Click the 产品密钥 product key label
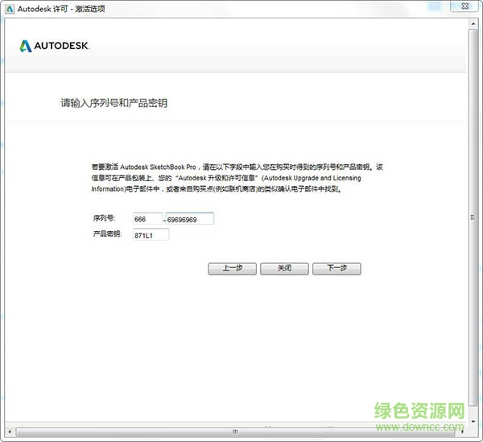Image resolution: width=483 pixels, height=442 pixels. (x=107, y=234)
